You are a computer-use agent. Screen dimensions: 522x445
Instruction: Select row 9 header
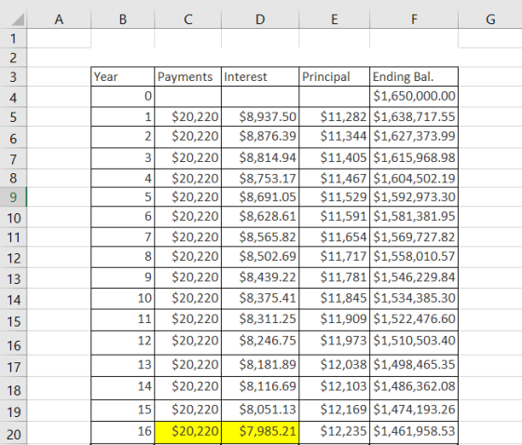pyautogui.click(x=13, y=197)
